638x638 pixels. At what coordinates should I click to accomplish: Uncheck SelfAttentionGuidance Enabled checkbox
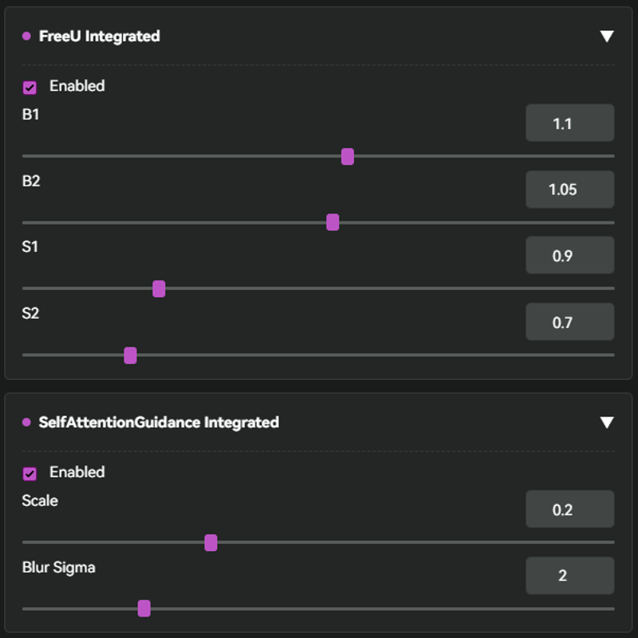pos(30,473)
